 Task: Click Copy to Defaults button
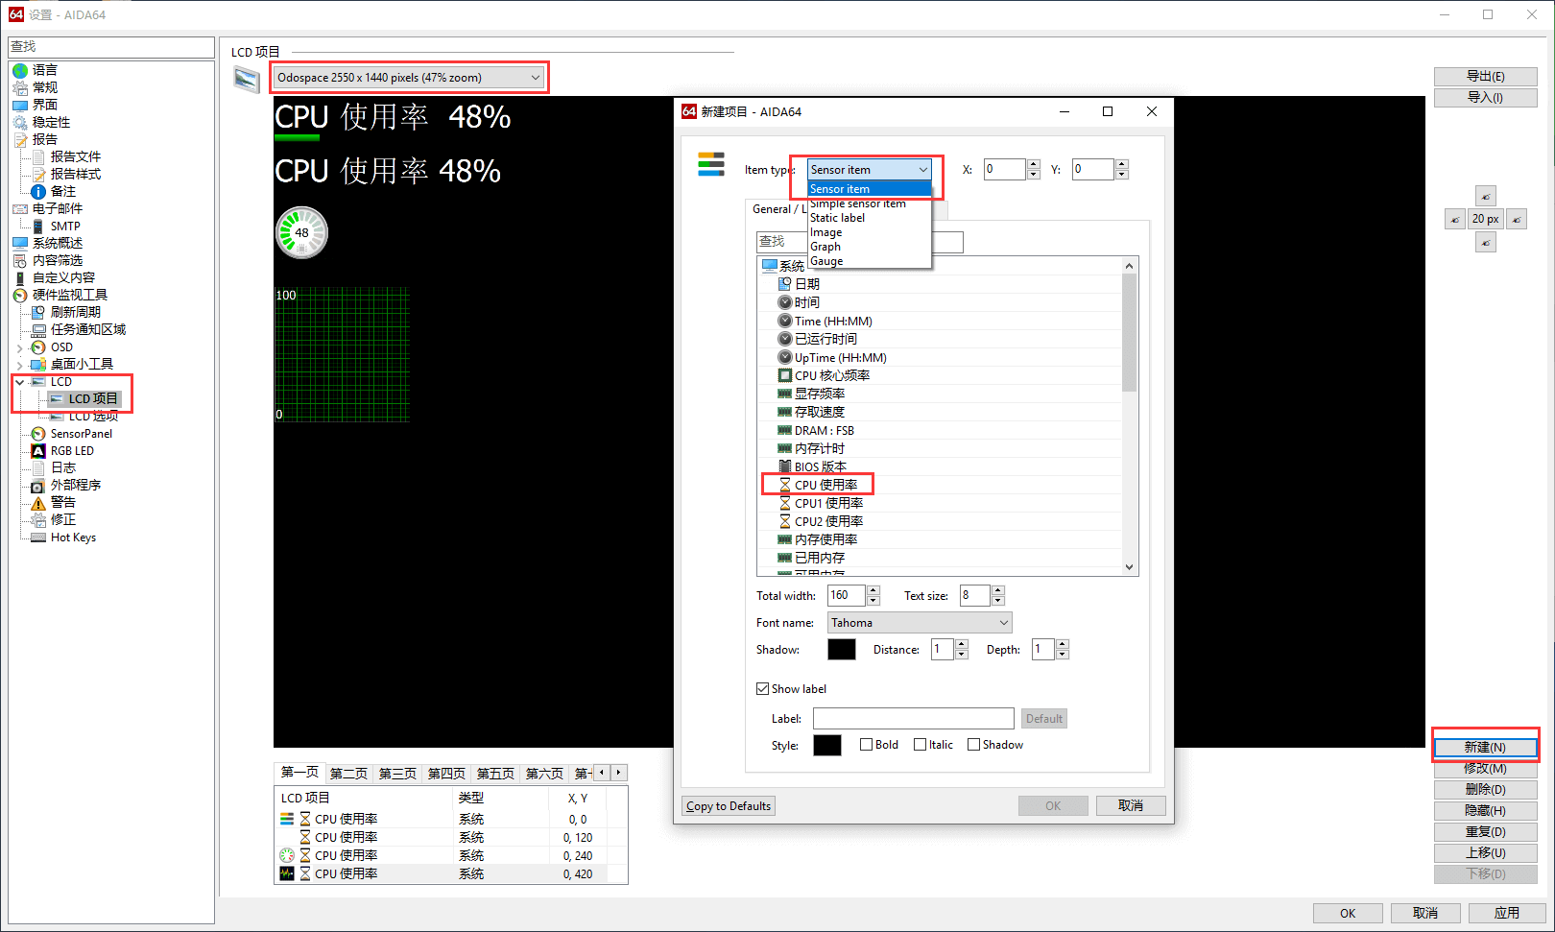click(729, 806)
